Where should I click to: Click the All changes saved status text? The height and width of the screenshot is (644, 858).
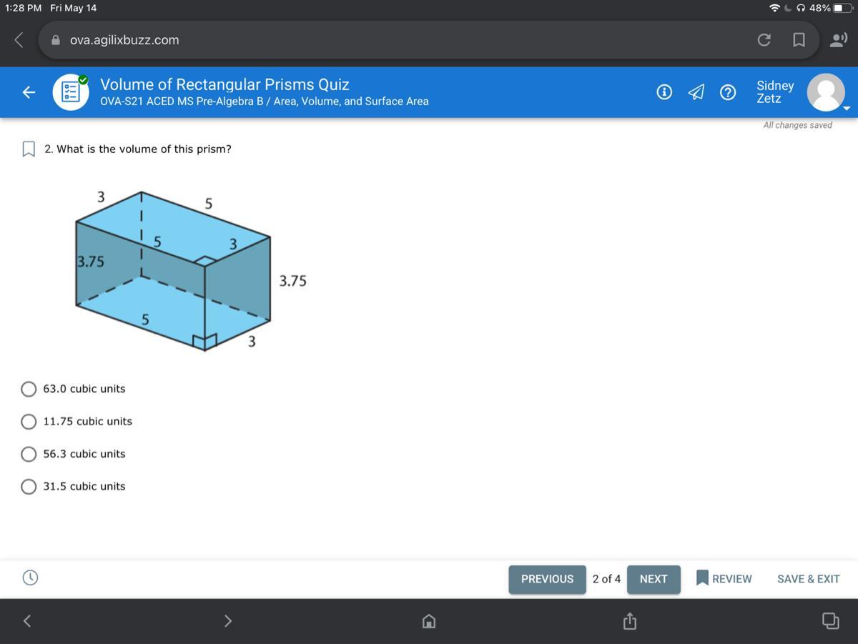[797, 125]
